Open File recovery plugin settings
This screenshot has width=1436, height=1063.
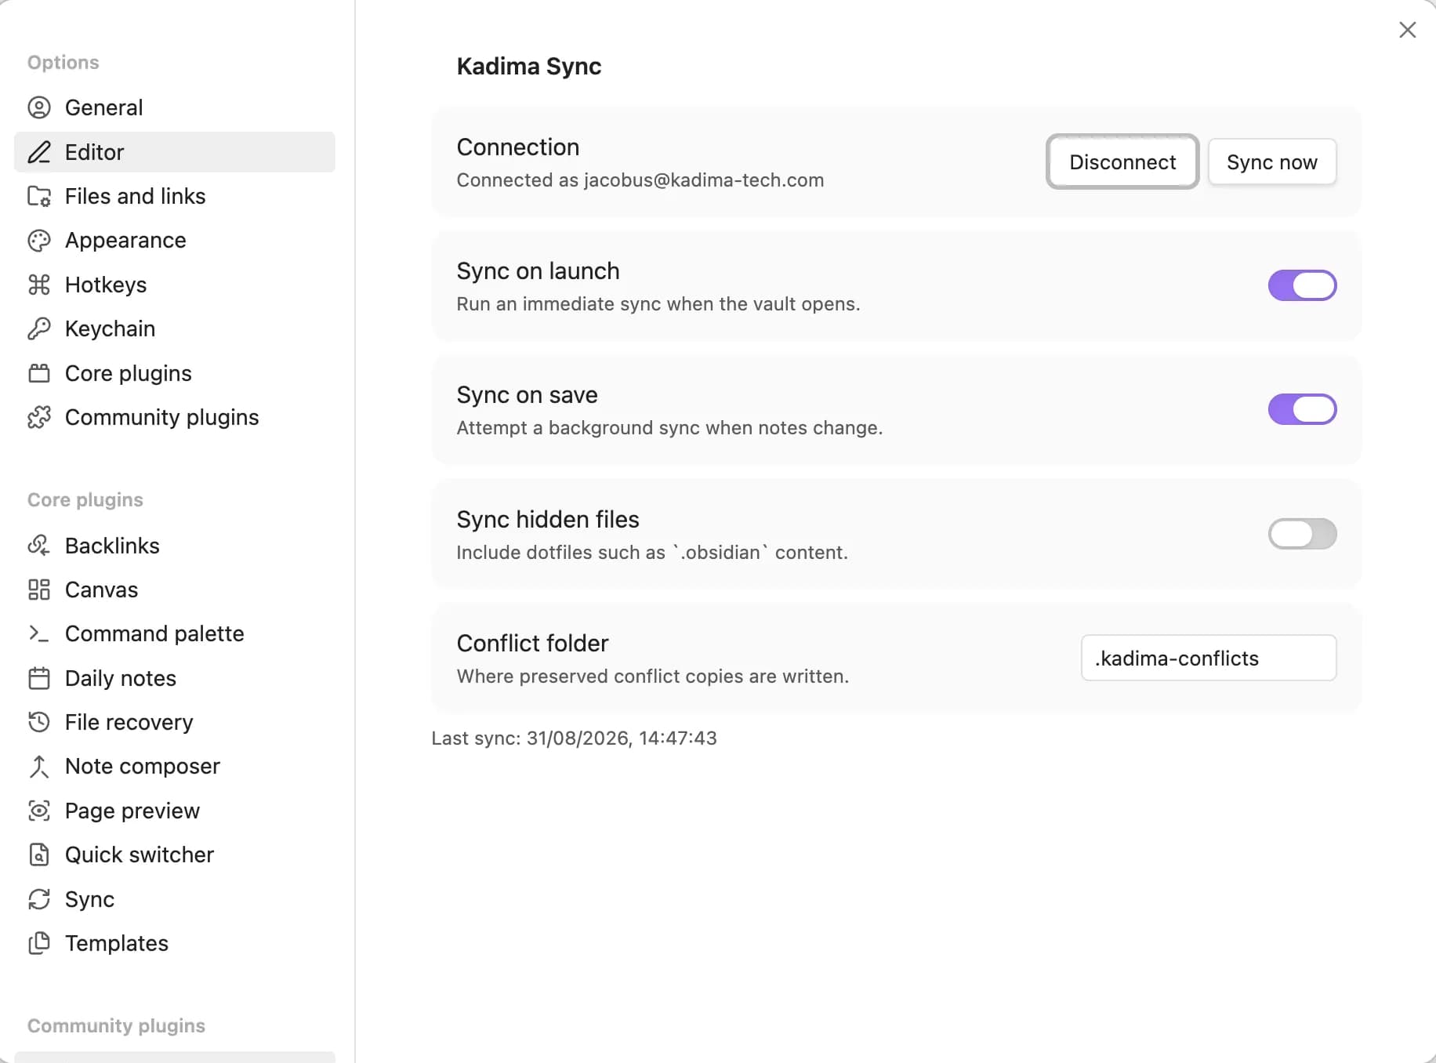(175, 722)
